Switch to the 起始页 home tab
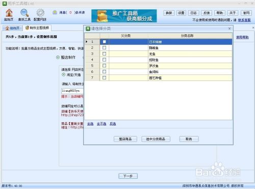The image size is (255, 189). 12,28
